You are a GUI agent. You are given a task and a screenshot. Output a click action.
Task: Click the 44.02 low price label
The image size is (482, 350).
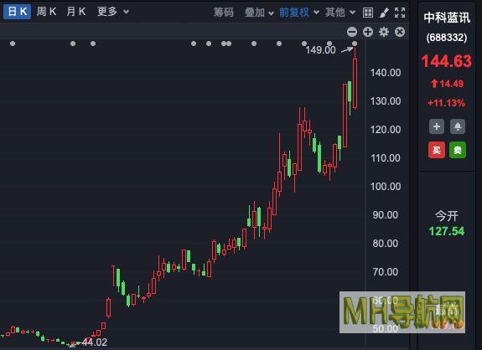tap(95, 342)
